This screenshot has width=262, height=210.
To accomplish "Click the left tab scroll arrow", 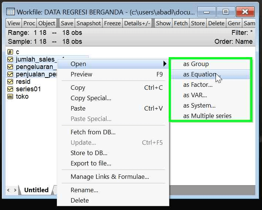I will pyautogui.click(x=8, y=190).
